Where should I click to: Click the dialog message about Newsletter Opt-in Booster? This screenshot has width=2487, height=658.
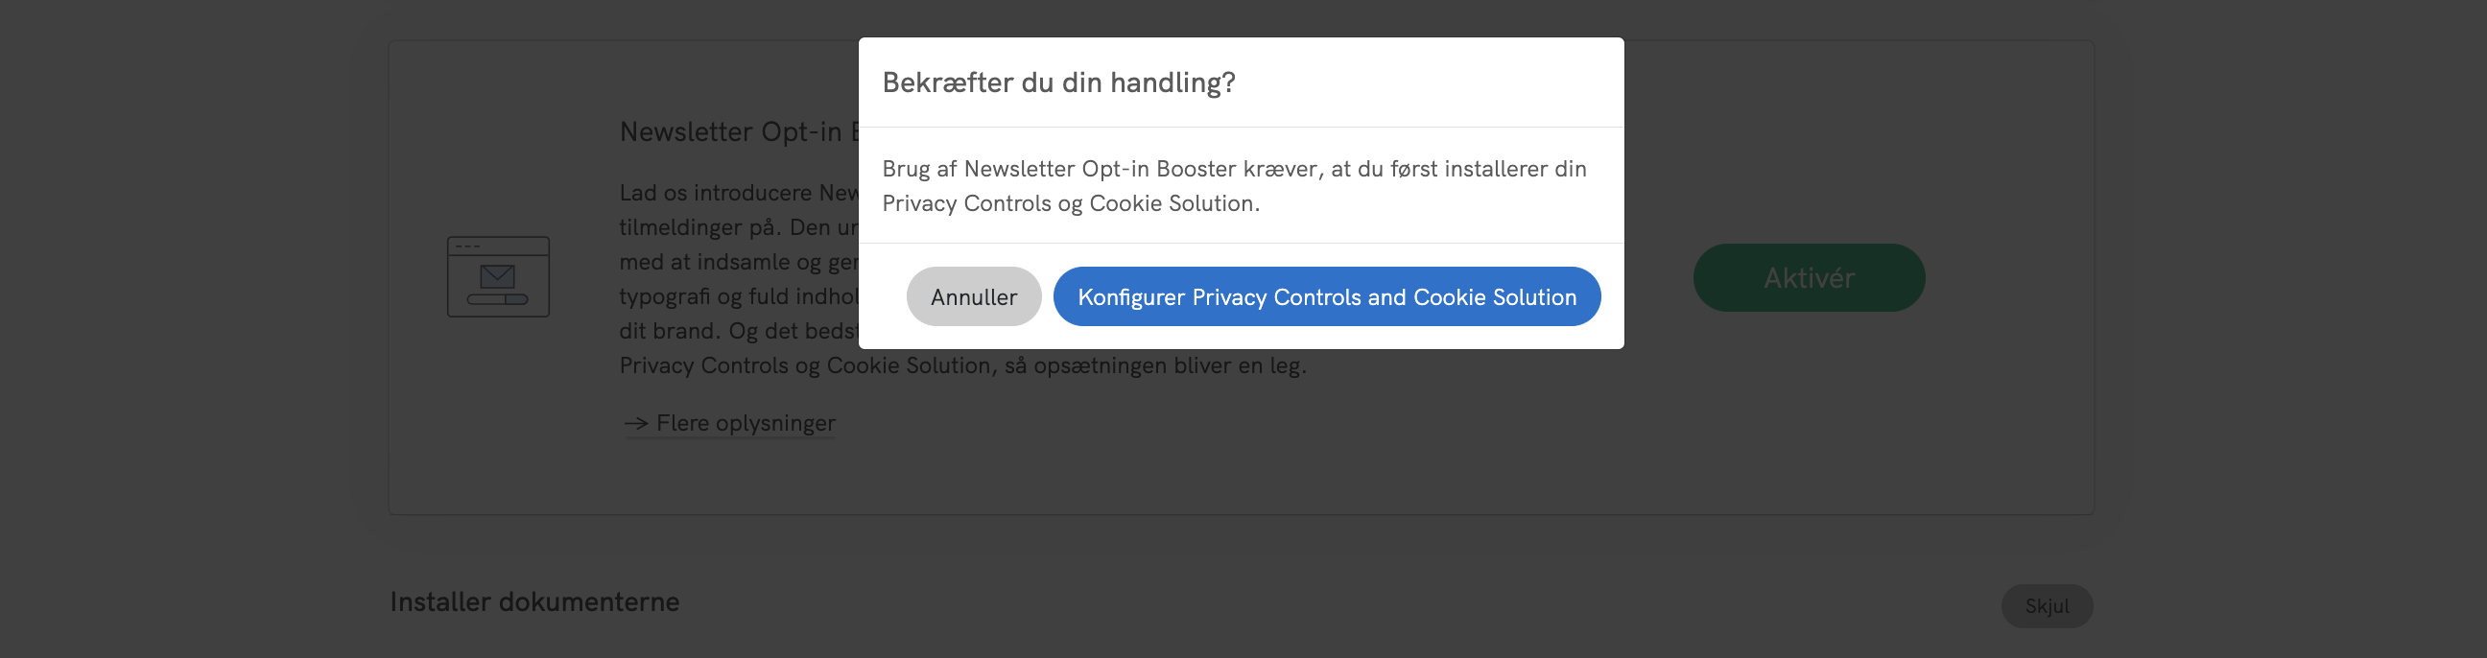[1234, 169]
